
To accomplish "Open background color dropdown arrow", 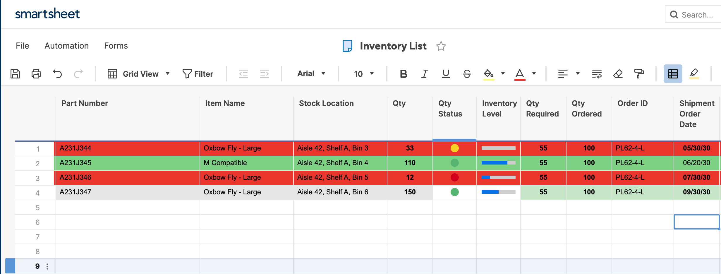I will [503, 73].
